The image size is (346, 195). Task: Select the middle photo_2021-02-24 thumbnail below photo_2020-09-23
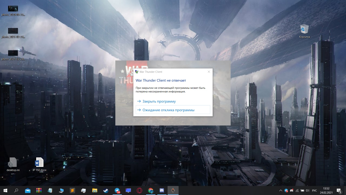pos(13,32)
